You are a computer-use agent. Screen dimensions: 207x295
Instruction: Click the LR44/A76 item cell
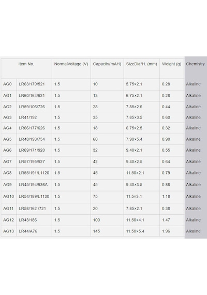pos(28,231)
